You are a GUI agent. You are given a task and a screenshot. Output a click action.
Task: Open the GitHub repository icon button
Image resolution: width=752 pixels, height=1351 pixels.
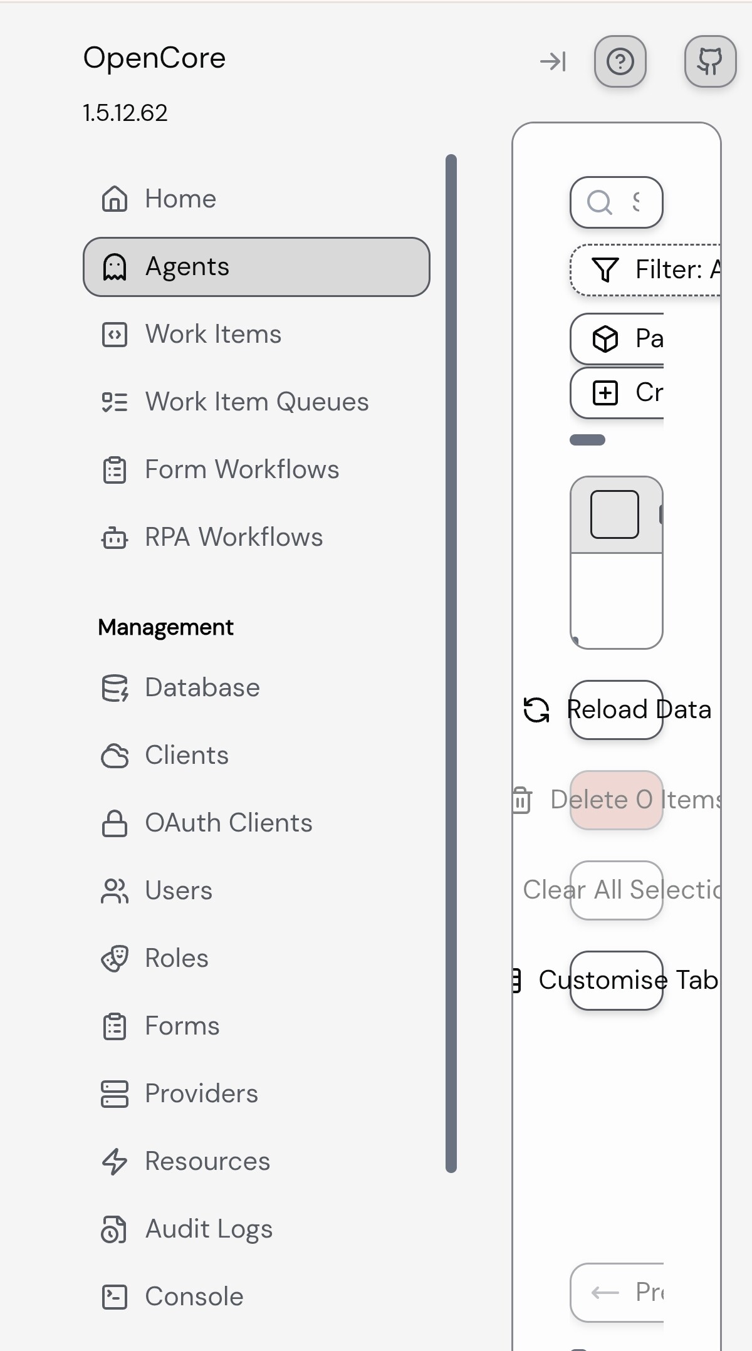pyautogui.click(x=710, y=61)
